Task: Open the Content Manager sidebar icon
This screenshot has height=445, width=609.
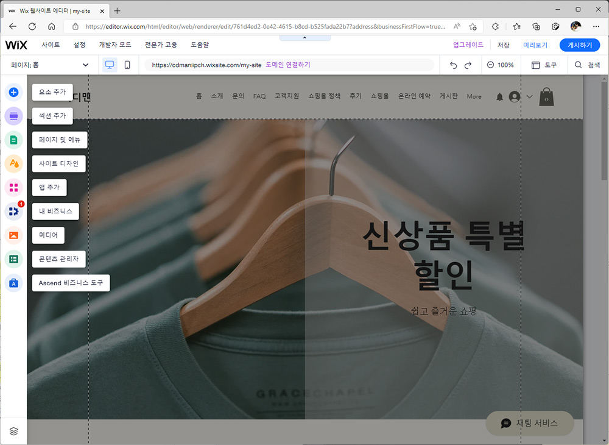Action: pyautogui.click(x=13, y=259)
